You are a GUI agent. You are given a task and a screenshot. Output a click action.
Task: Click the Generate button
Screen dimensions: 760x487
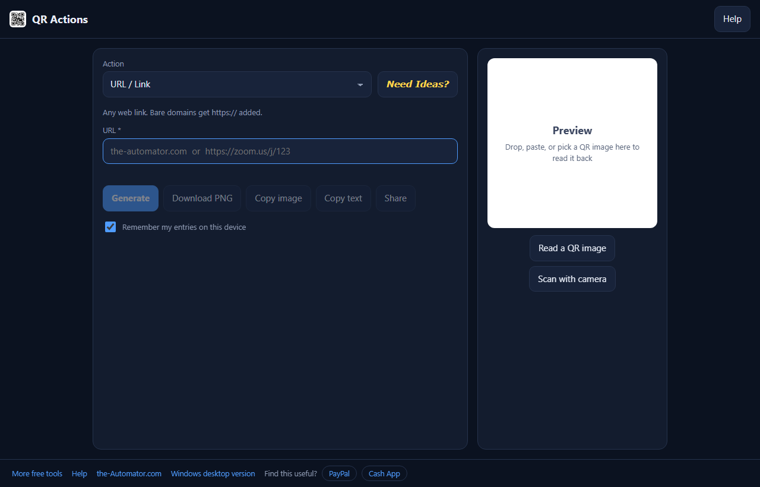pyautogui.click(x=131, y=198)
